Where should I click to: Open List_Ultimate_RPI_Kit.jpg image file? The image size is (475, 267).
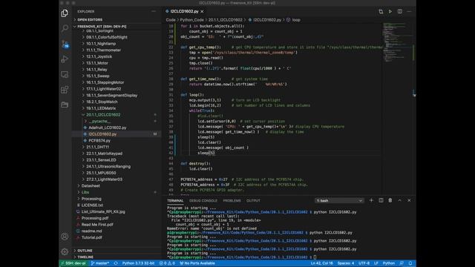click(103, 211)
